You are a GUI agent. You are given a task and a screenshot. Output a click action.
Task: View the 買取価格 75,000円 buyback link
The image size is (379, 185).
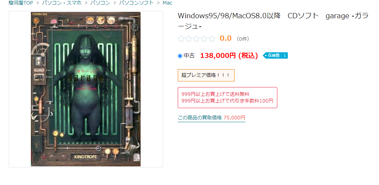(x=211, y=118)
